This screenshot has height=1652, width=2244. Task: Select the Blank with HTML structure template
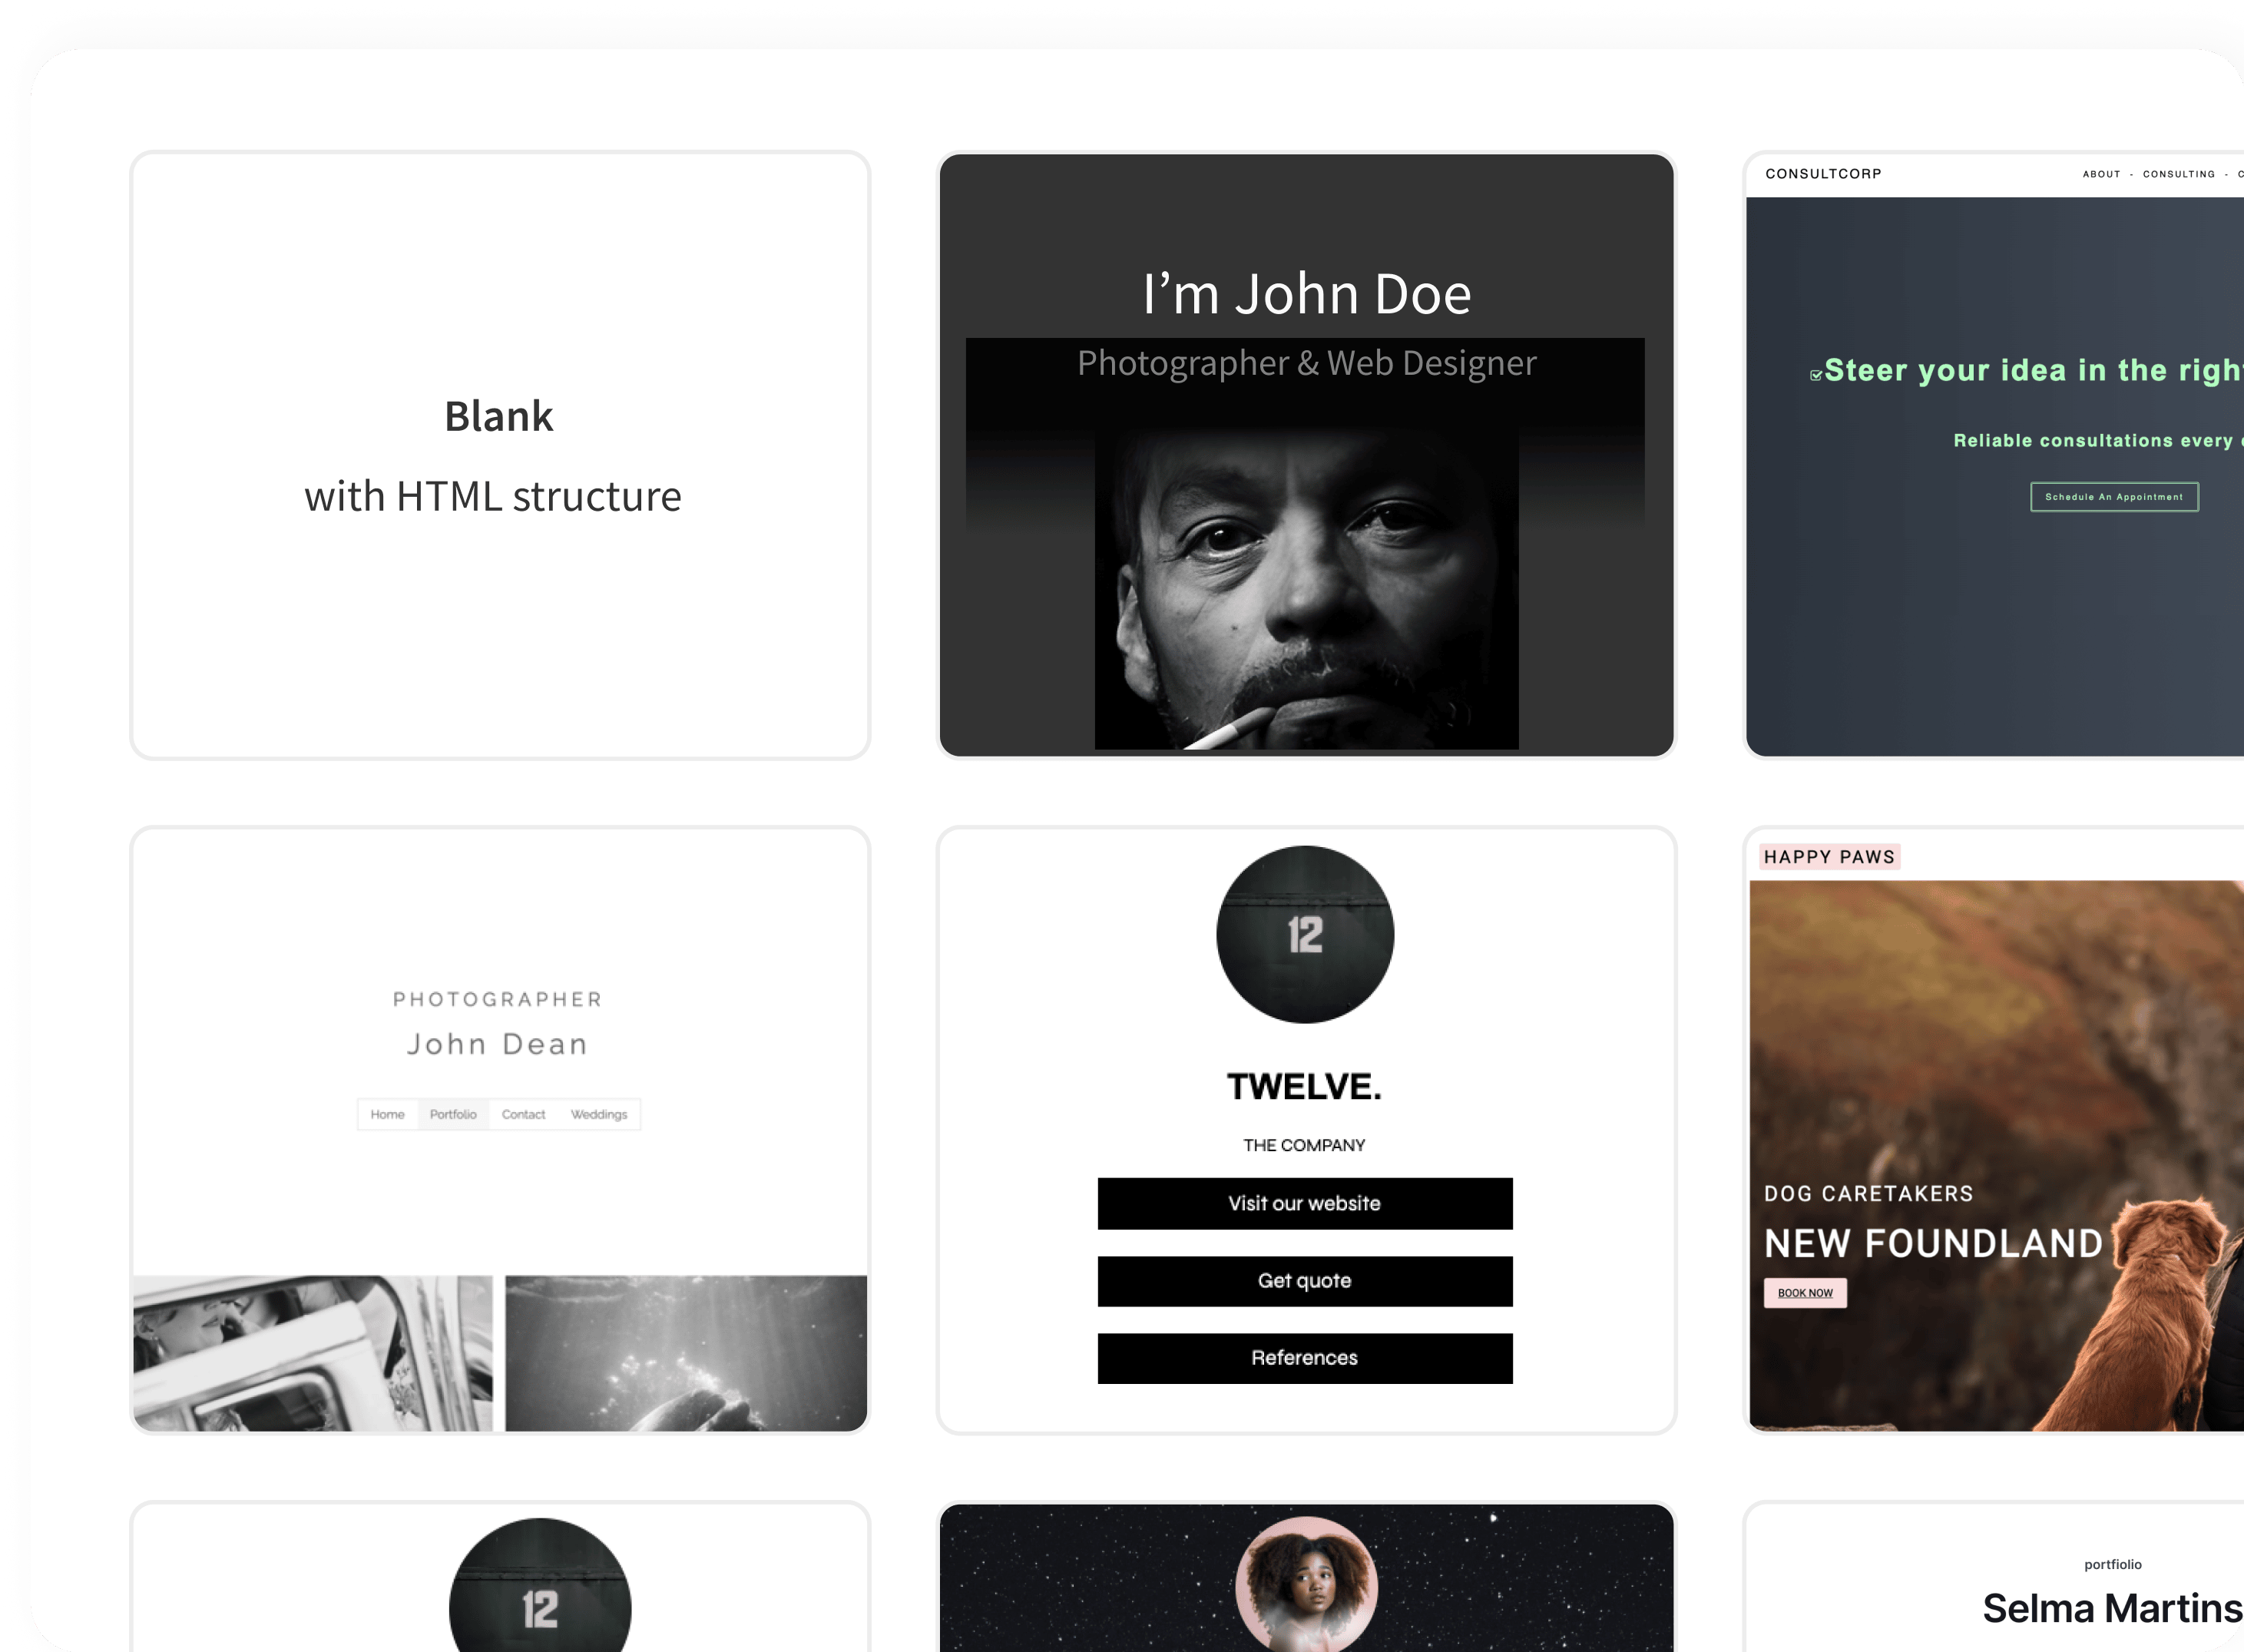(499, 455)
